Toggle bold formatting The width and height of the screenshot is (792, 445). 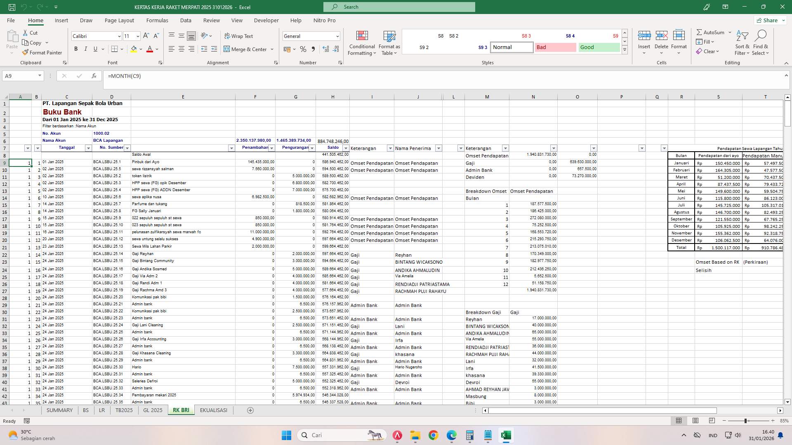[x=75, y=49]
